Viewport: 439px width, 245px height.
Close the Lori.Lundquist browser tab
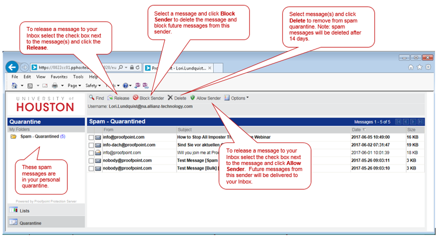(209, 68)
